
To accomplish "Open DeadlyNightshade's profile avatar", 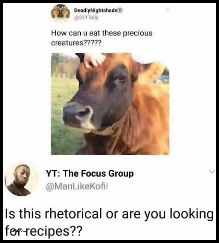I will coord(60,13).
